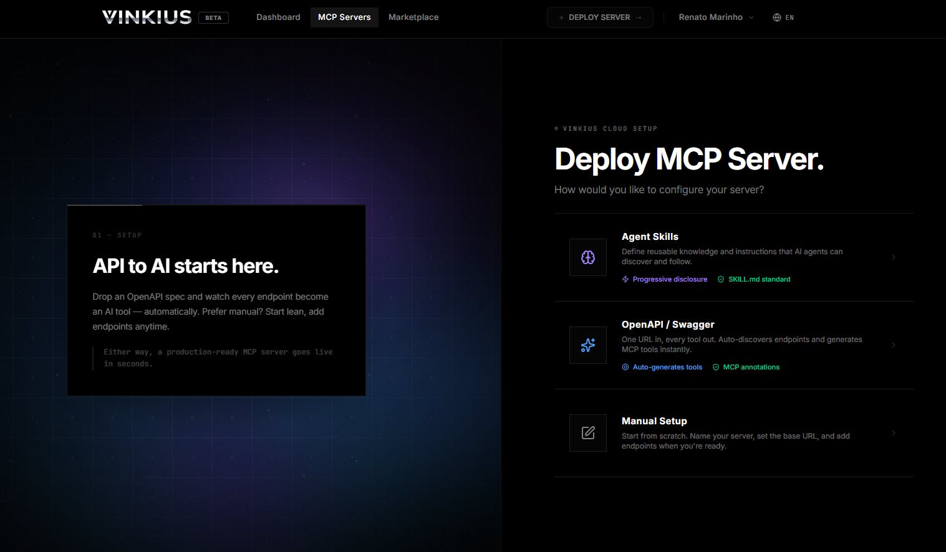Click the Deploy MCP Server heading

(x=689, y=159)
